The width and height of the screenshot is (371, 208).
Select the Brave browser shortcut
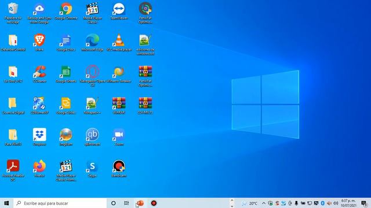pos(39,43)
